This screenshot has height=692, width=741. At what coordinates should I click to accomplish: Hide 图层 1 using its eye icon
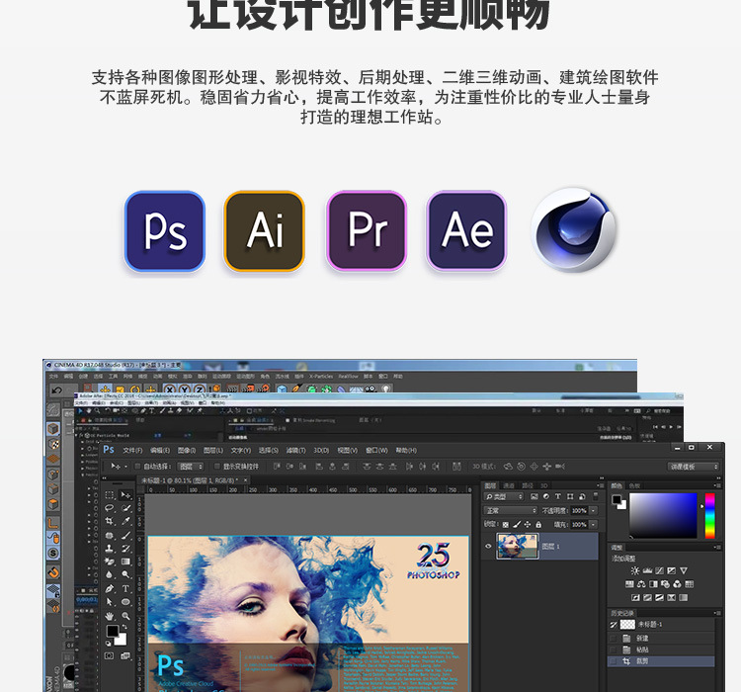[488, 546]
